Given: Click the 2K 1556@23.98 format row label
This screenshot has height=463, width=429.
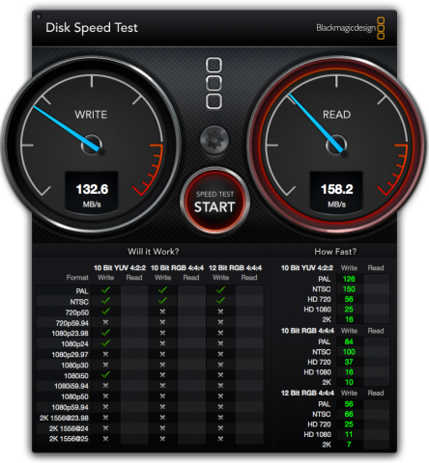Looking at the screenshot, I should 64,418.
